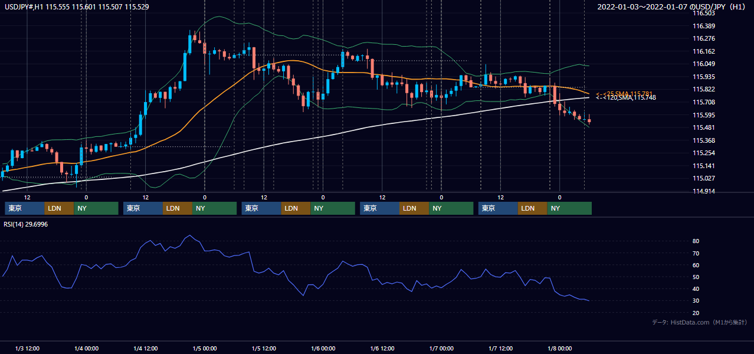Click the 1/4 00:00 date axis label
The image size is (754, 354).
pos(86,348)
